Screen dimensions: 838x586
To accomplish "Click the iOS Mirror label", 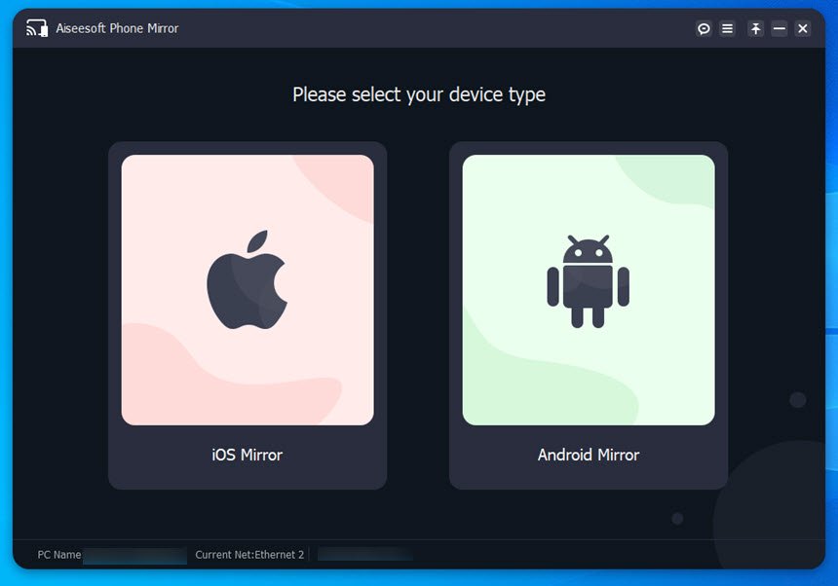I will 247,455.
